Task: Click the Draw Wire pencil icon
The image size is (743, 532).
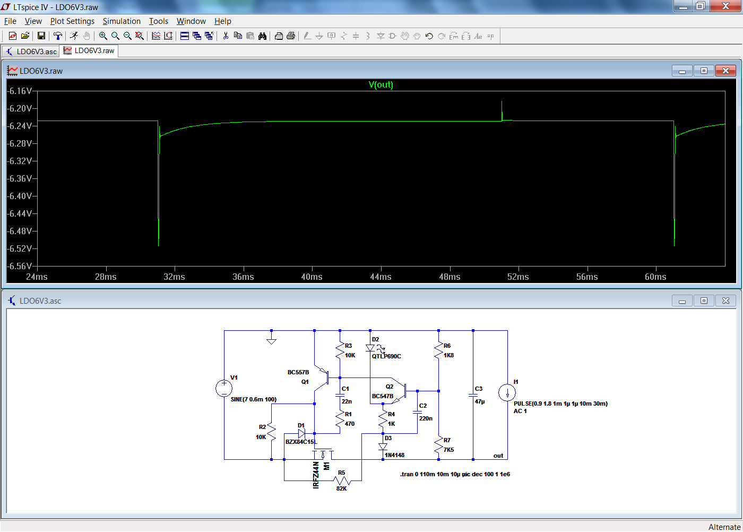Action: (307, 36)
